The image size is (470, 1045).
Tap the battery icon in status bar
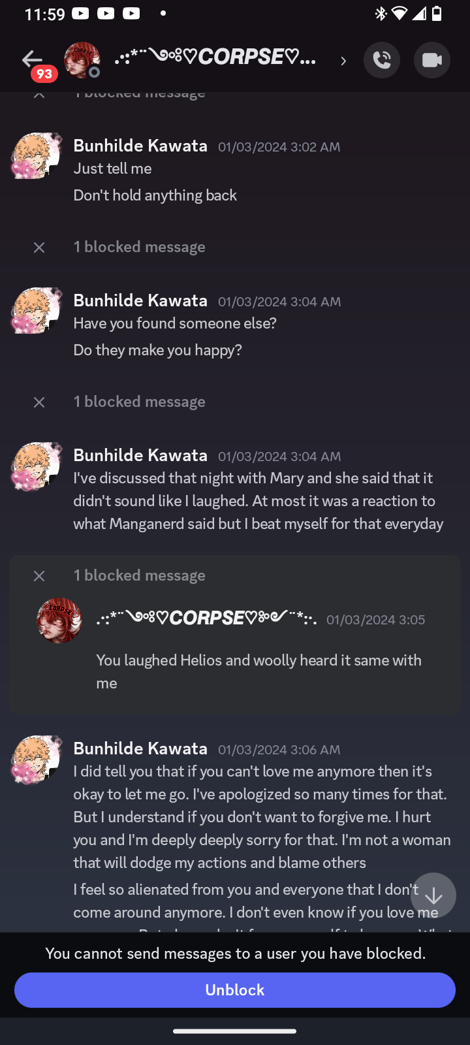pos(437,14)
